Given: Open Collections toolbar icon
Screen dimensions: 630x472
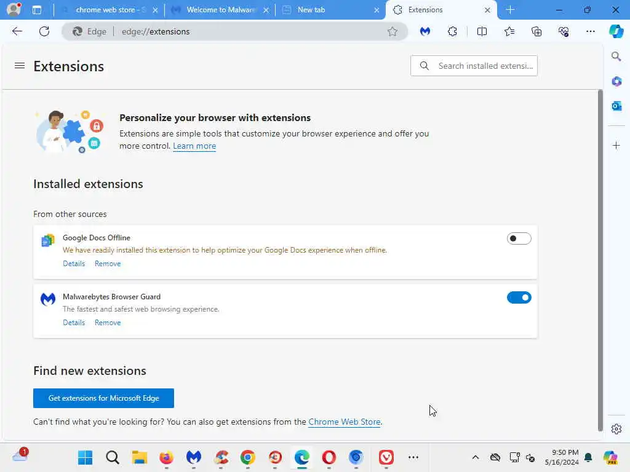Looking at the screenshot, I should click(536, 31).
